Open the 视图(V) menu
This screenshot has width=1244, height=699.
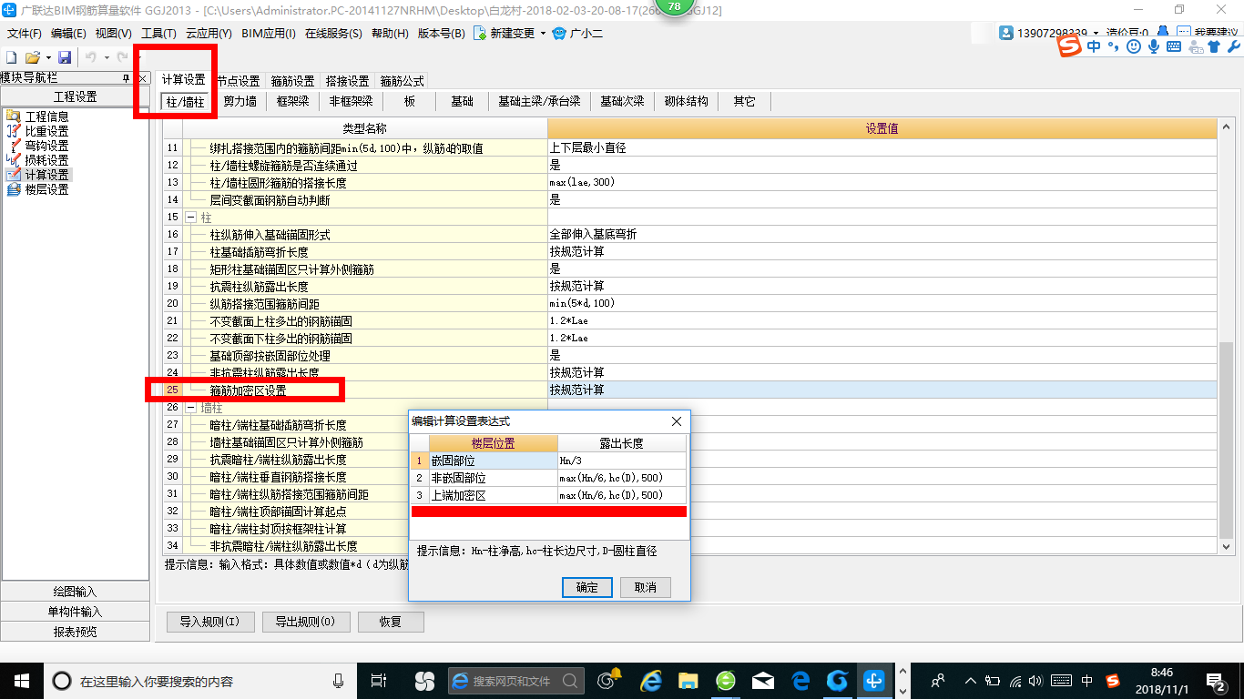pyautogui.click(x=113, y=34)
